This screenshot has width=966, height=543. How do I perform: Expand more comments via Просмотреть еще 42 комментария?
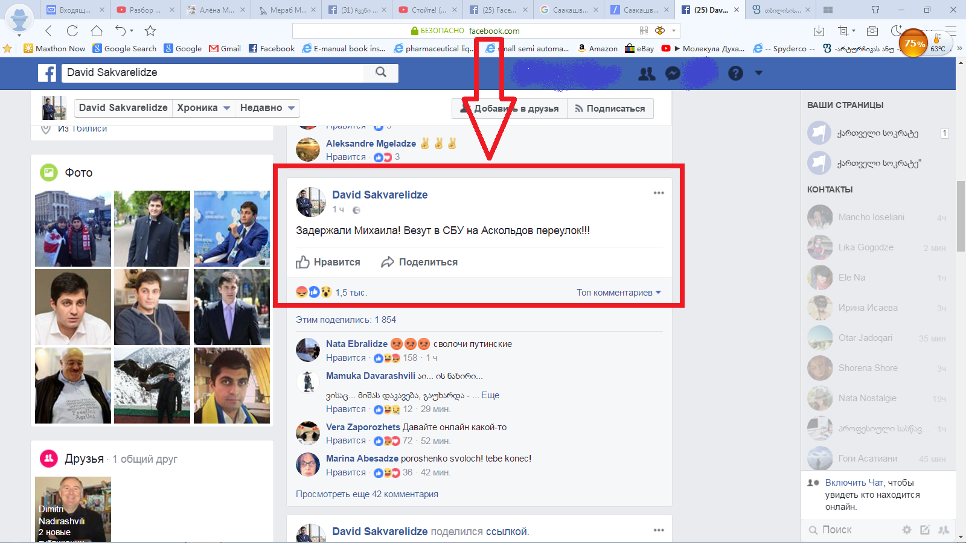(x=367, y=494)
